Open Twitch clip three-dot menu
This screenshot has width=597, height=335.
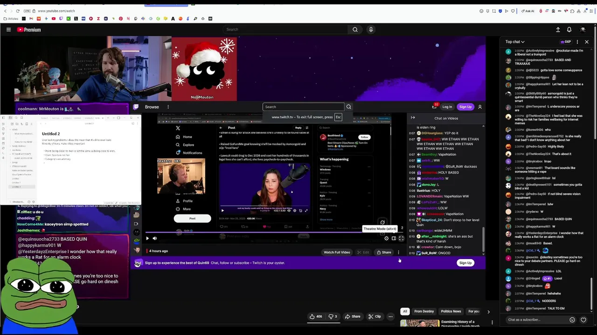tap(398, 252)
